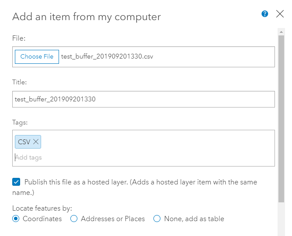
Task: Click the 'Title:' field label
Action: [x=20, y=82]
